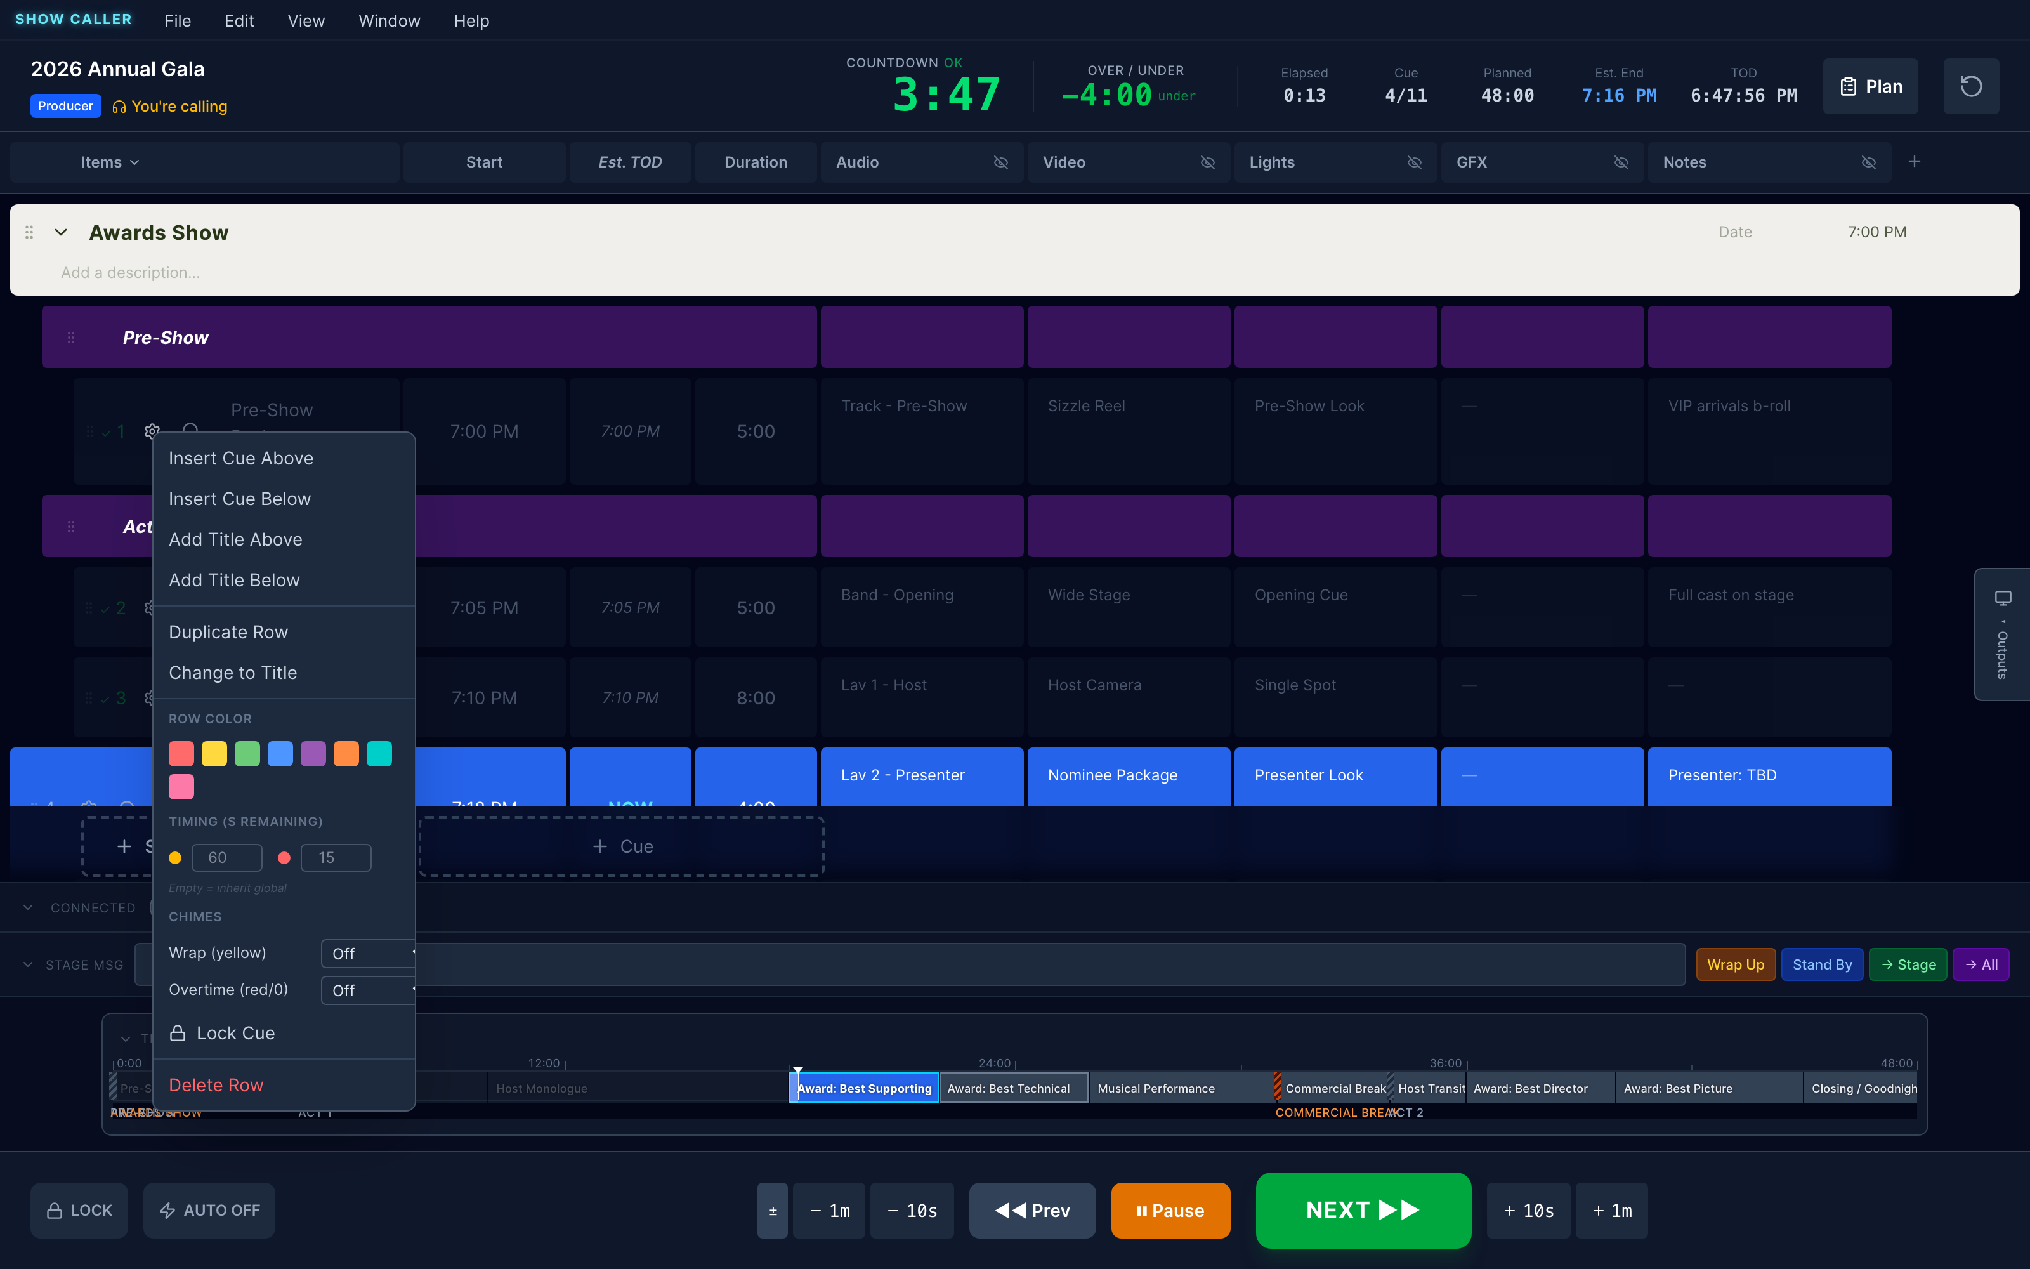Select Award: Best Picture timeline block
The image size is (2030, 1269).
[x=1710, y=1089]
